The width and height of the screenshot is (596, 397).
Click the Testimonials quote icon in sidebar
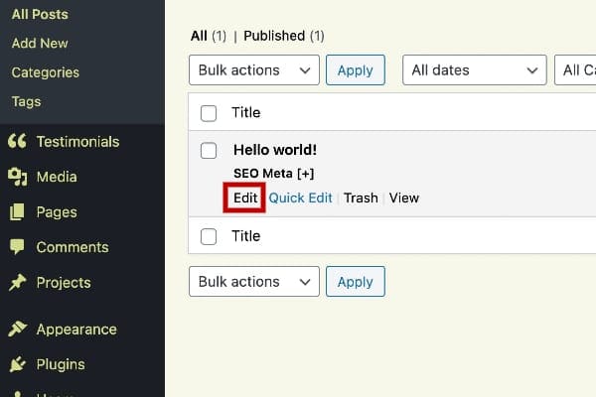17,142
